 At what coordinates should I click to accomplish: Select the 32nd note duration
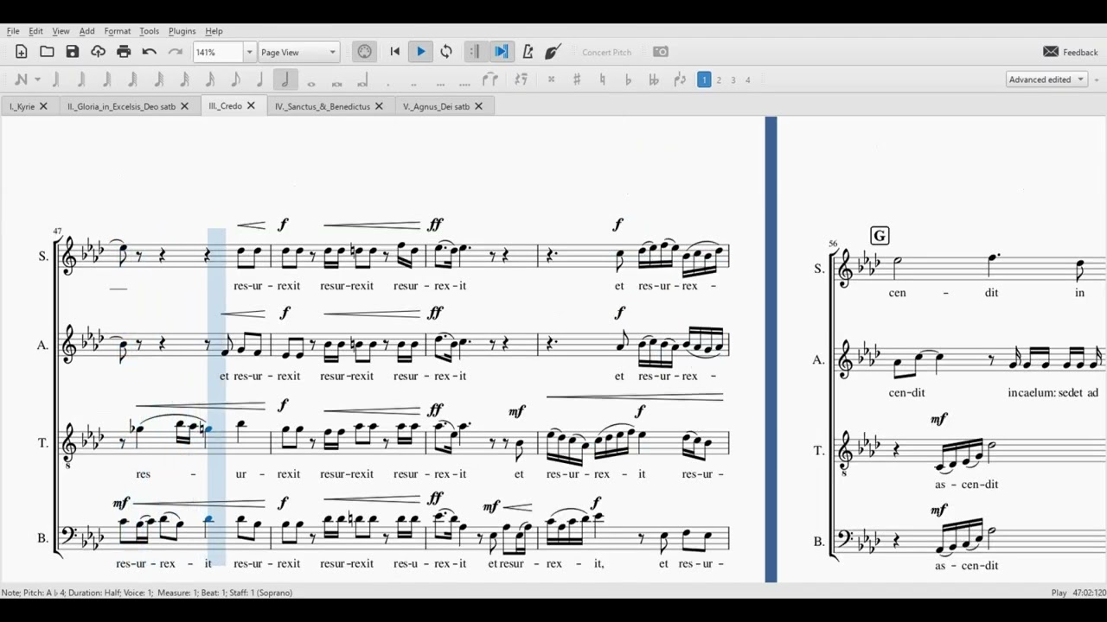coord(183,79)
